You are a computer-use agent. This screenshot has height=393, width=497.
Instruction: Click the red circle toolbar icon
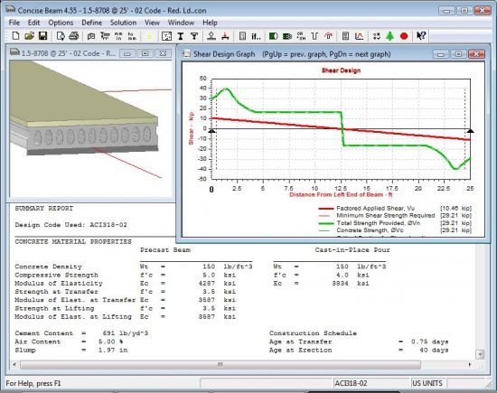pos(404,36)
